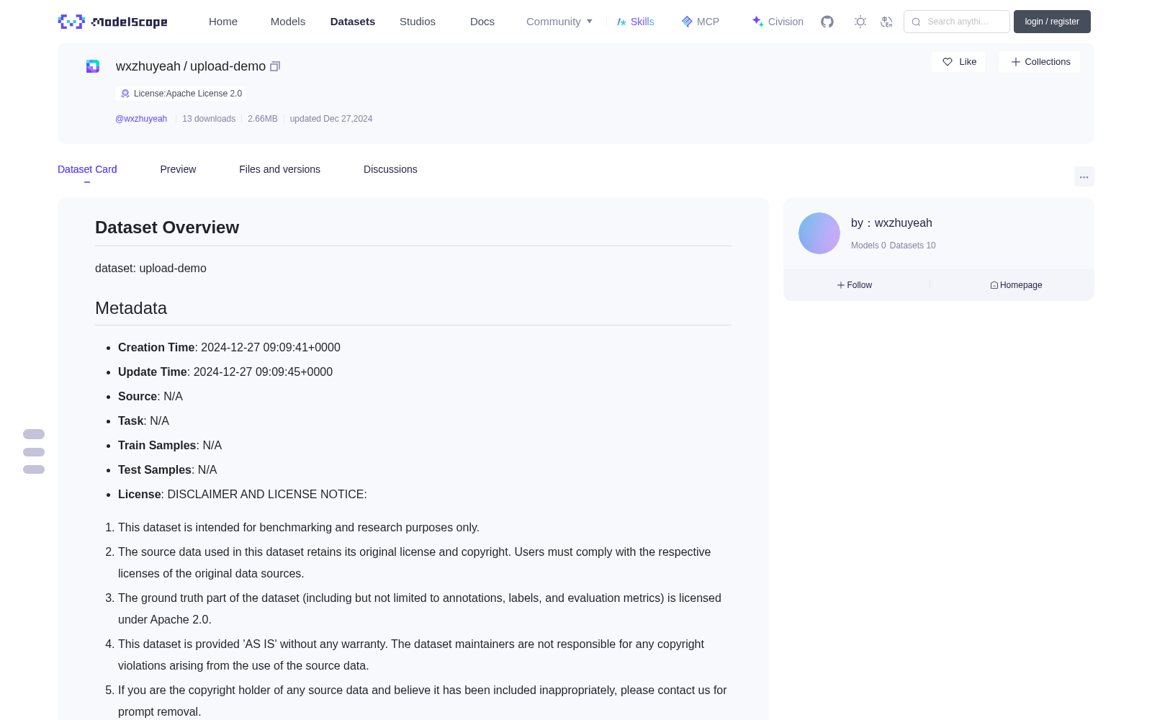Copy dataset name with copy icon
This screenshot has height=720, width=1152.
pos(275,66)
